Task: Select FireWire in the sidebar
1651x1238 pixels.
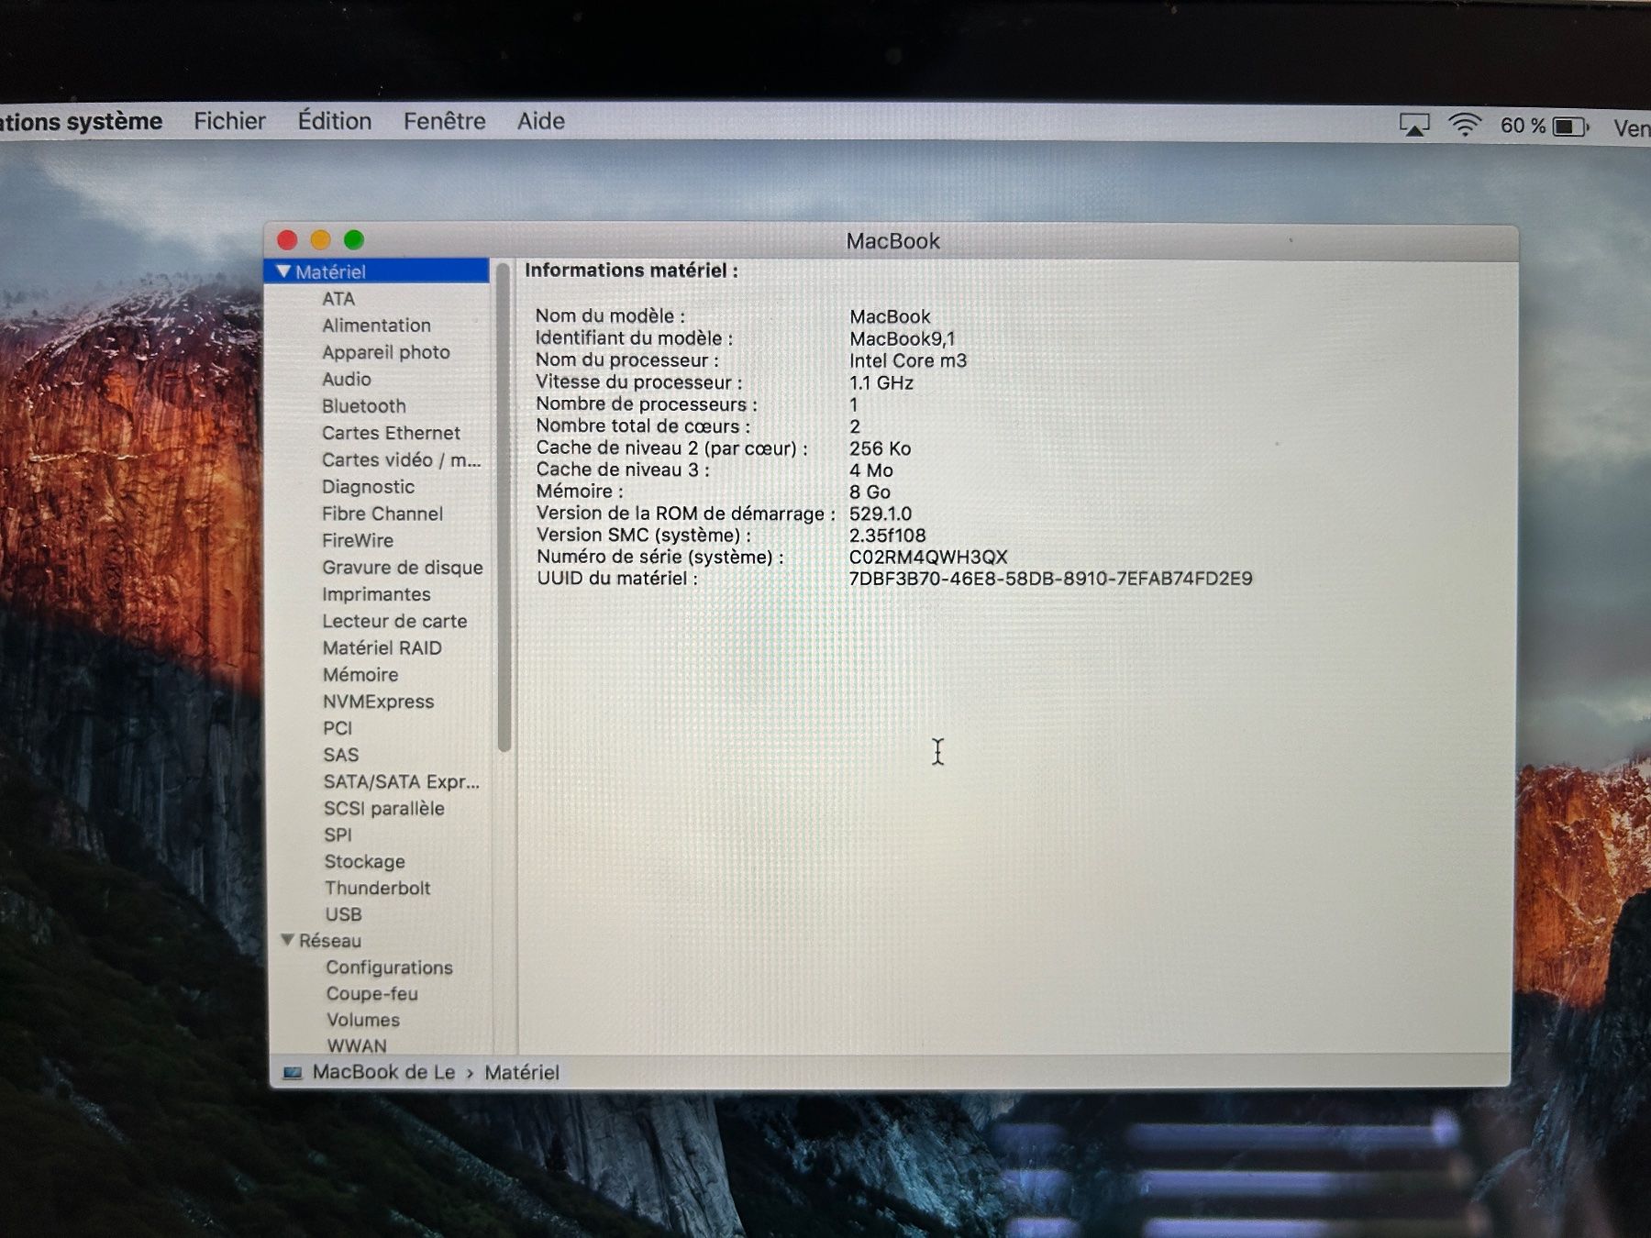Action: pyautogui.click(x=358, y=541)
